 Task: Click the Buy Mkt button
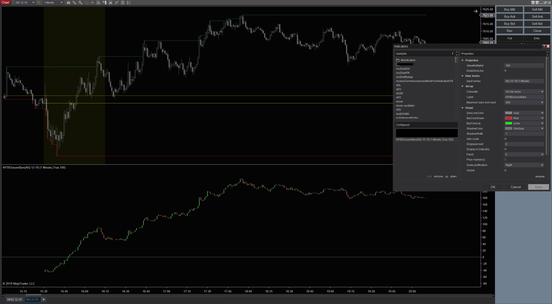tap(509, 9)
